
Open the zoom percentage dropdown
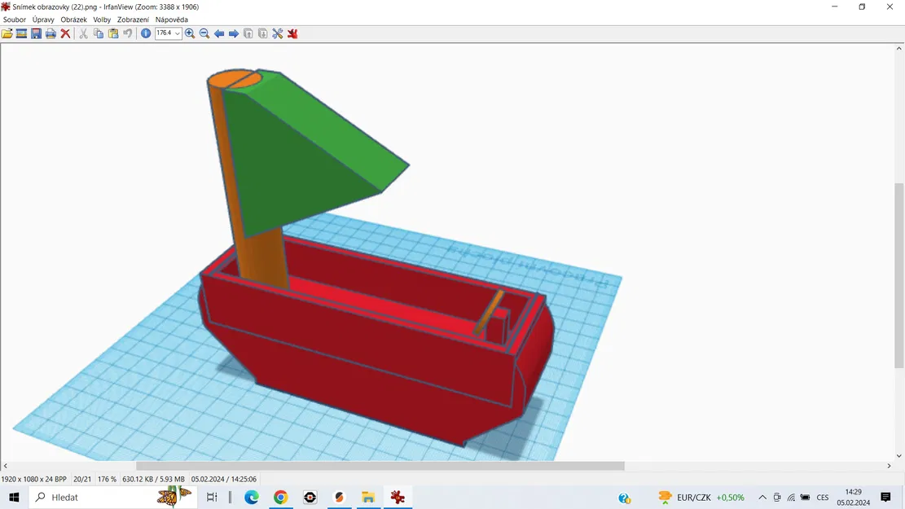coord(176,33)
